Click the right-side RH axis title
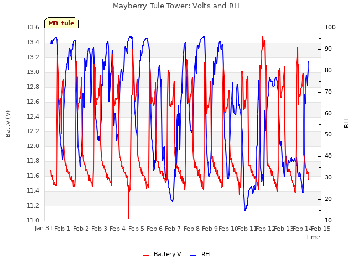This screenshot has height=265, width=354. (346, 124)
